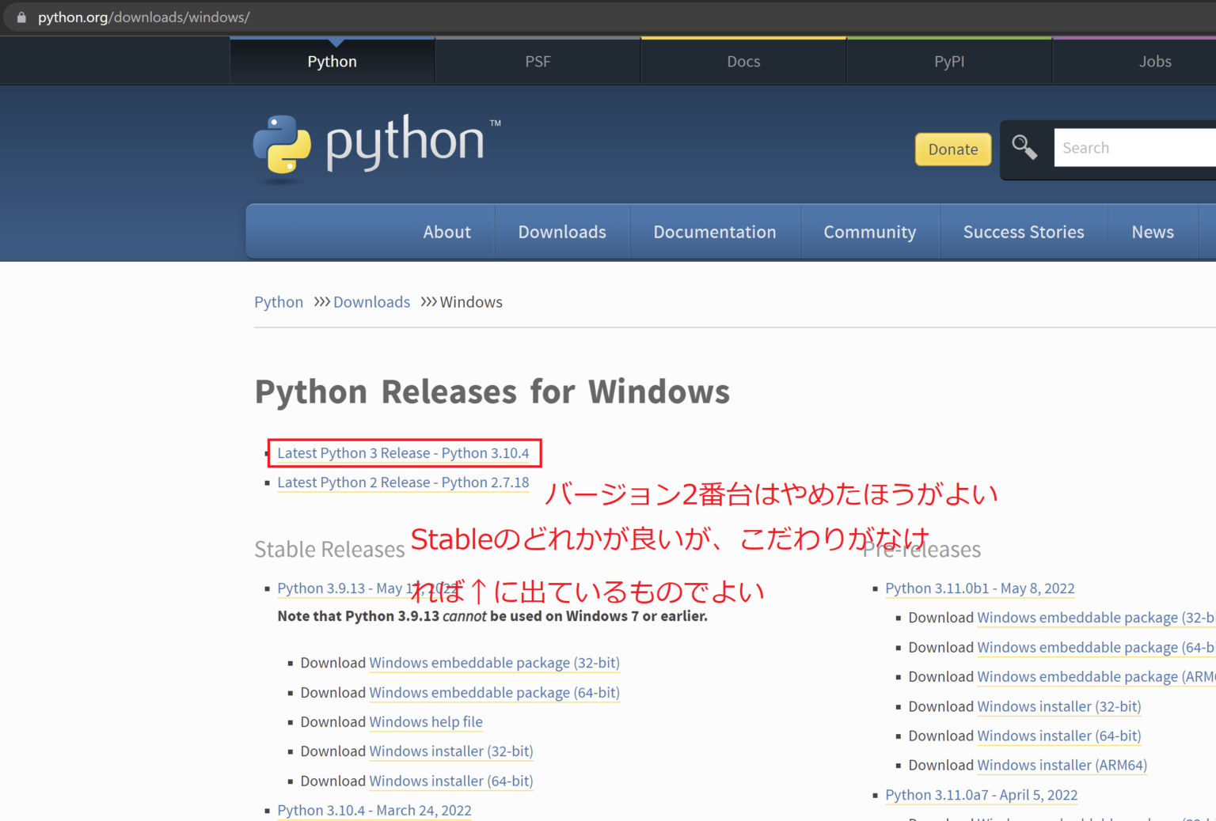Download the Windows help file

[426, 721]
